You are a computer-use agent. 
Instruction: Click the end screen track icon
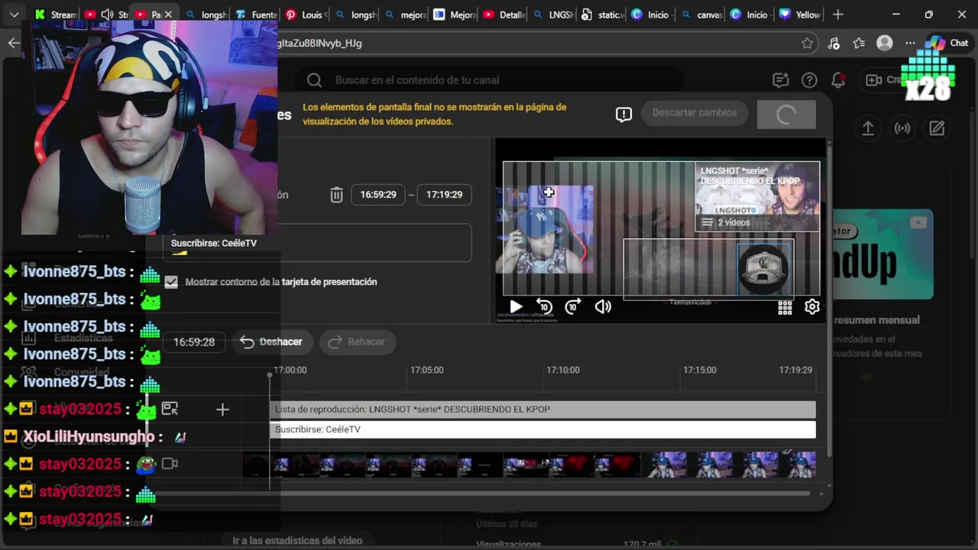(x=170, y=409)
